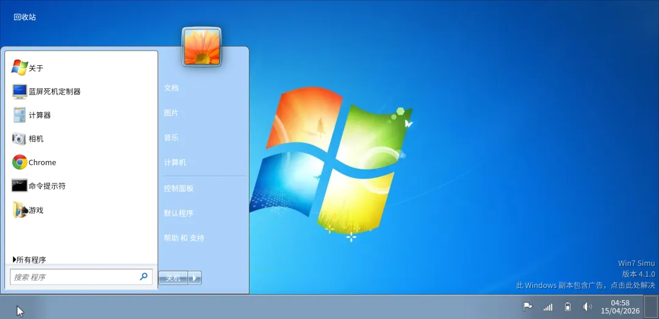Viewport: 659px width, 319px height.
Task: Open the taskbar clock showing 04:58
Action: [621, 307]
